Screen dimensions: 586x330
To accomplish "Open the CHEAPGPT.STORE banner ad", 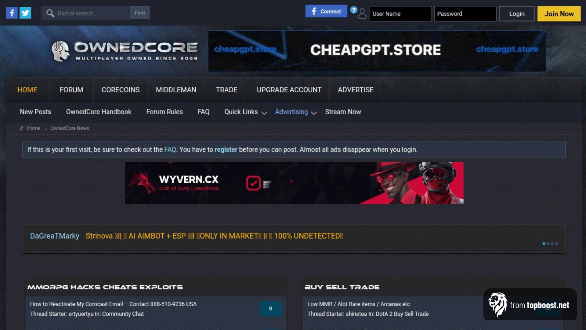I will tap(377, 51).
